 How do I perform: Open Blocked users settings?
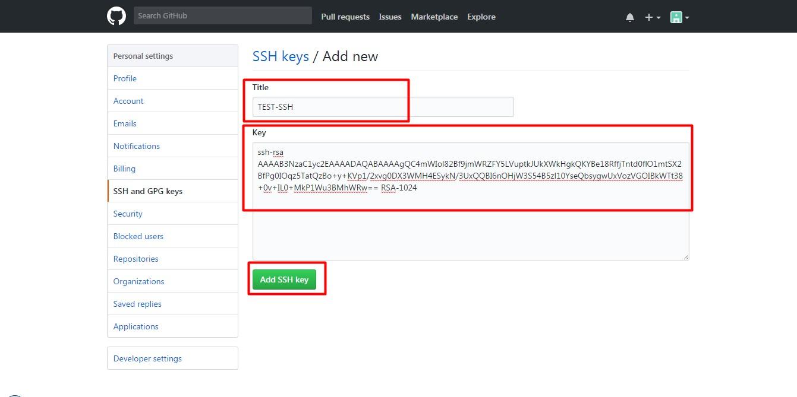[x=172, y=236]
